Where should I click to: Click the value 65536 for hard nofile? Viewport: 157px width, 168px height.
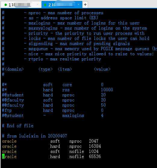pyautogui.click(x=95, y=157)
